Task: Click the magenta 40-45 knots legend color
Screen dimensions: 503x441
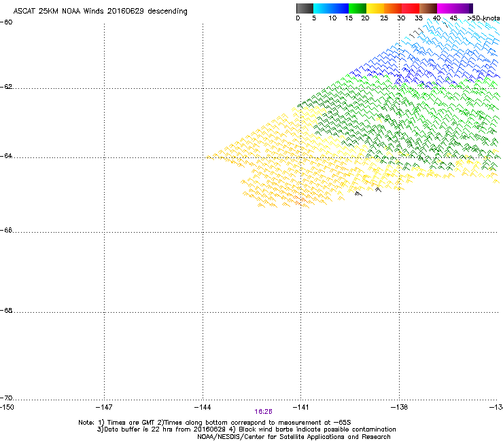Action: tap(446, 8)
